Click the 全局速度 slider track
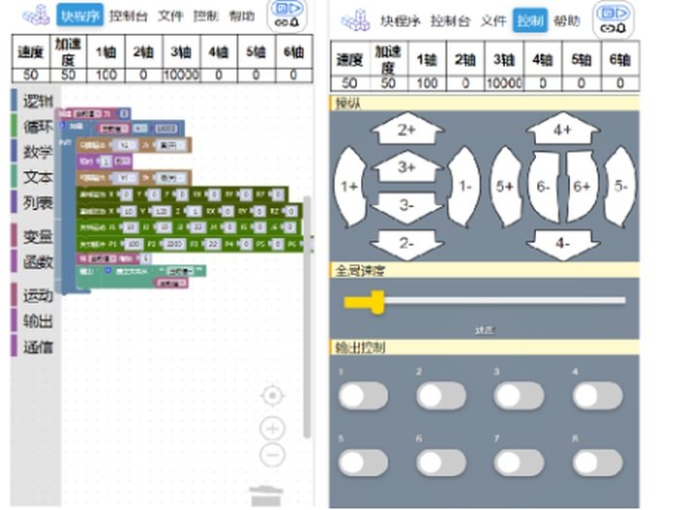The width and height of the screenshot is (681, 510). [x=486, y=301]
